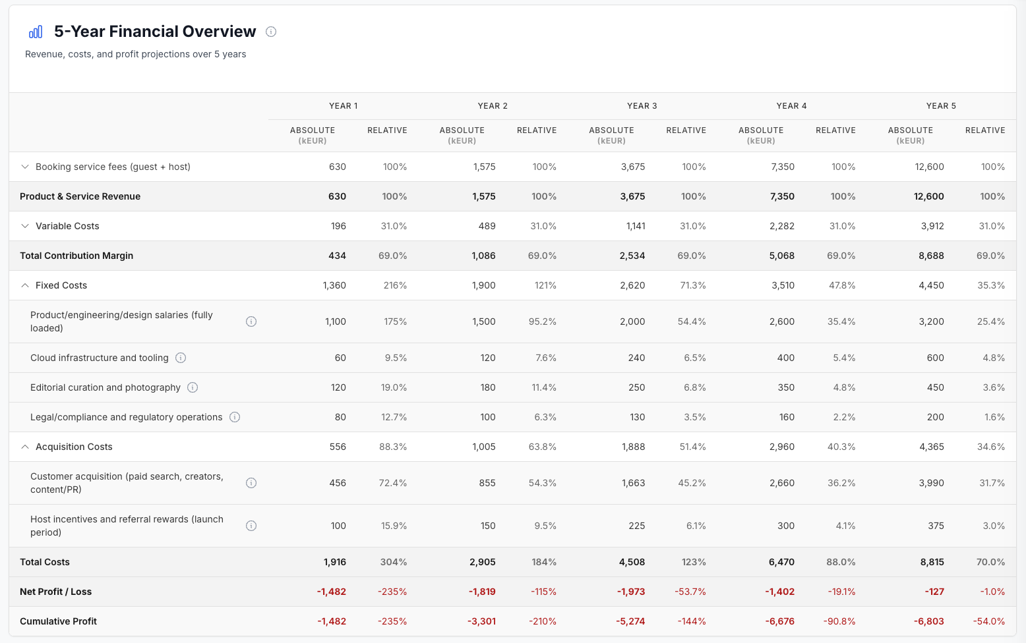Expand the Booking service fees row

pos(25,167)
